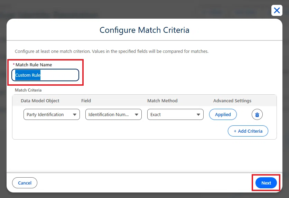Select the Field column header
The height and width of the screenshot is (198, 289).
(x=86, y=101)
